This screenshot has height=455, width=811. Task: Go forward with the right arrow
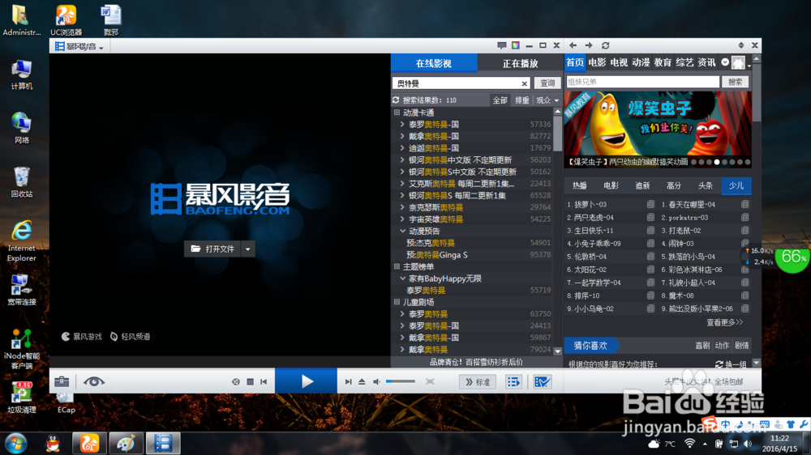[x=589, y=45]
